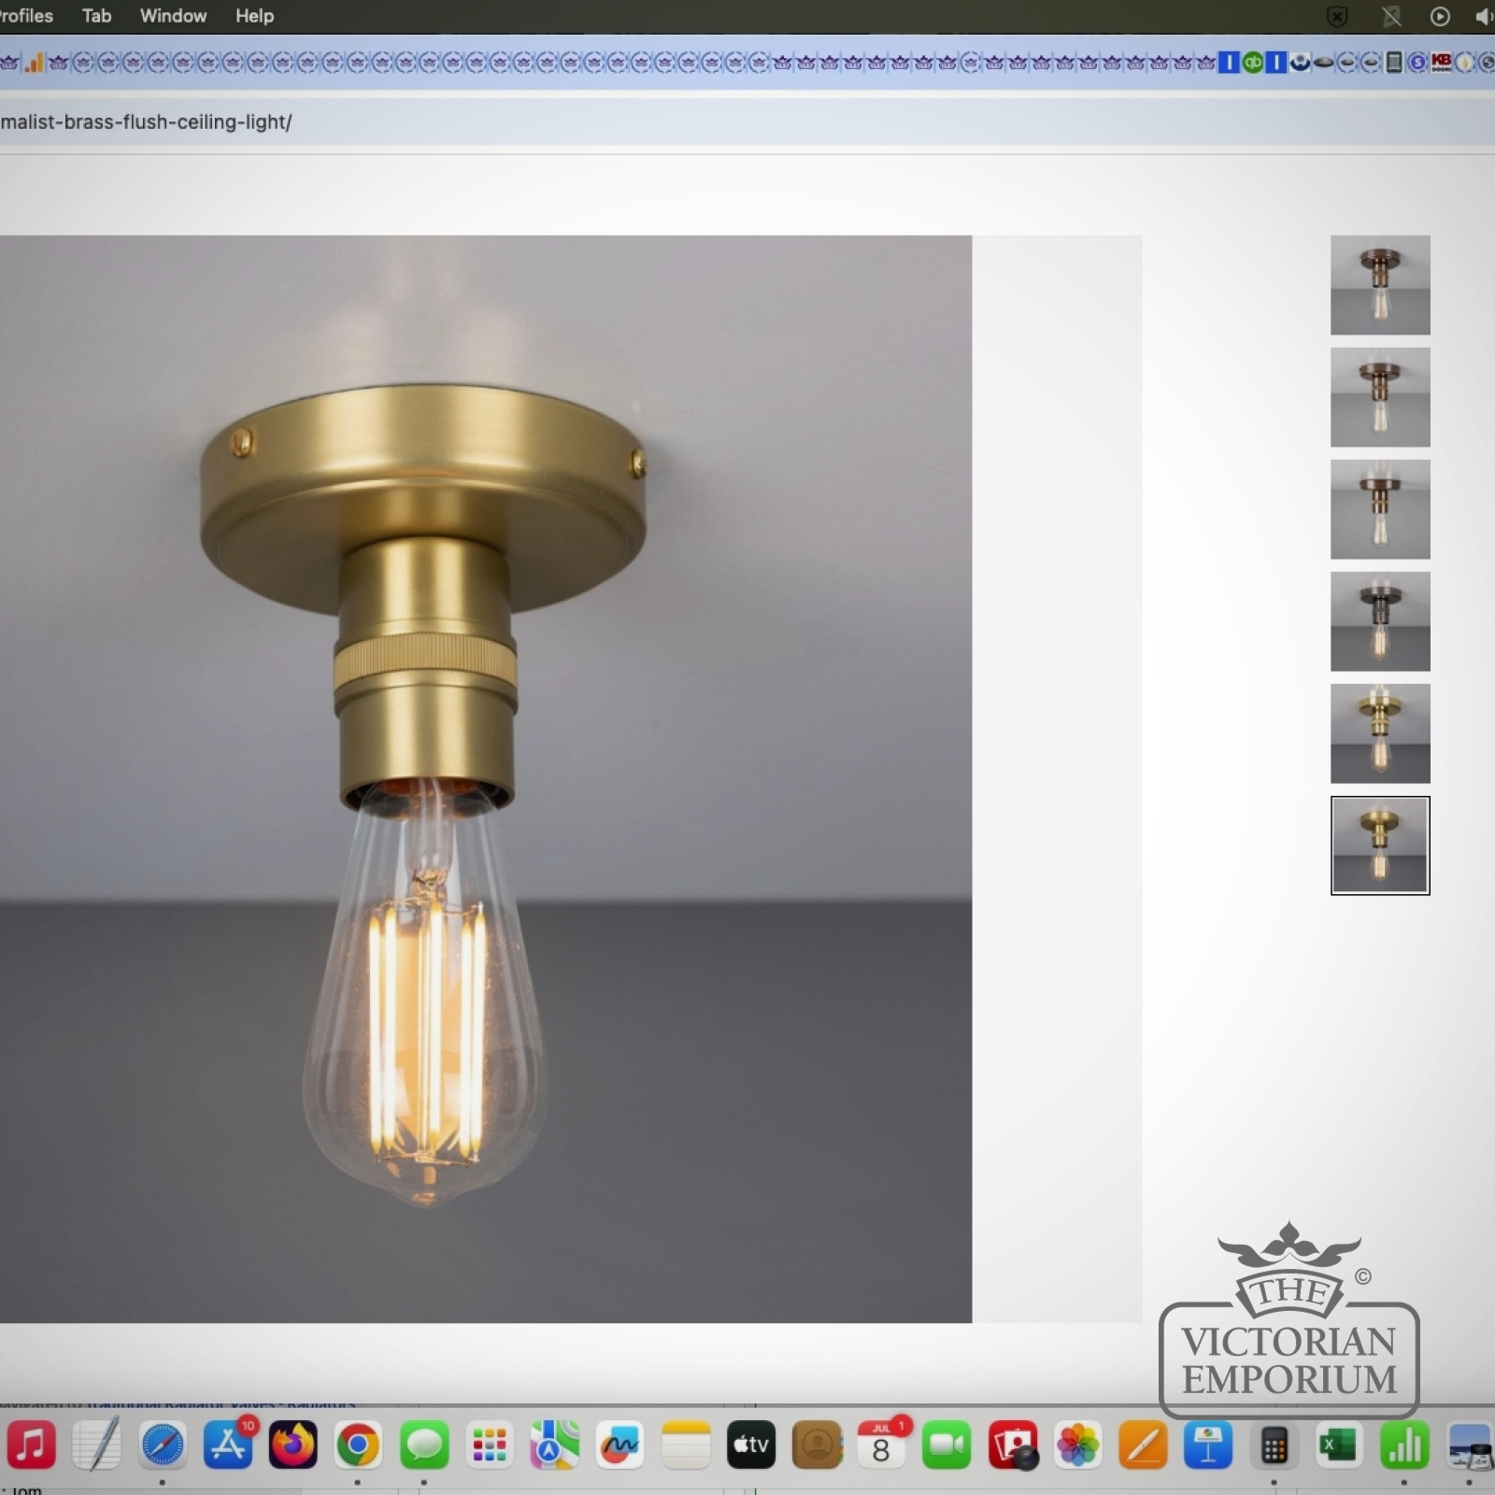Click the highlighted bottom product thumbnail
The height and width of the screenshot is (1495, 1495).
pos(1379,846)
